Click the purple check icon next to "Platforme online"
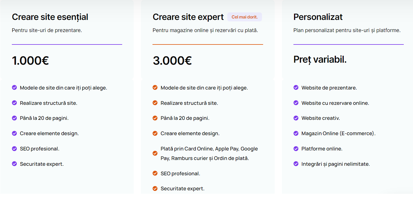The width and height of the screenshot is (413, 201). [296, 148]
